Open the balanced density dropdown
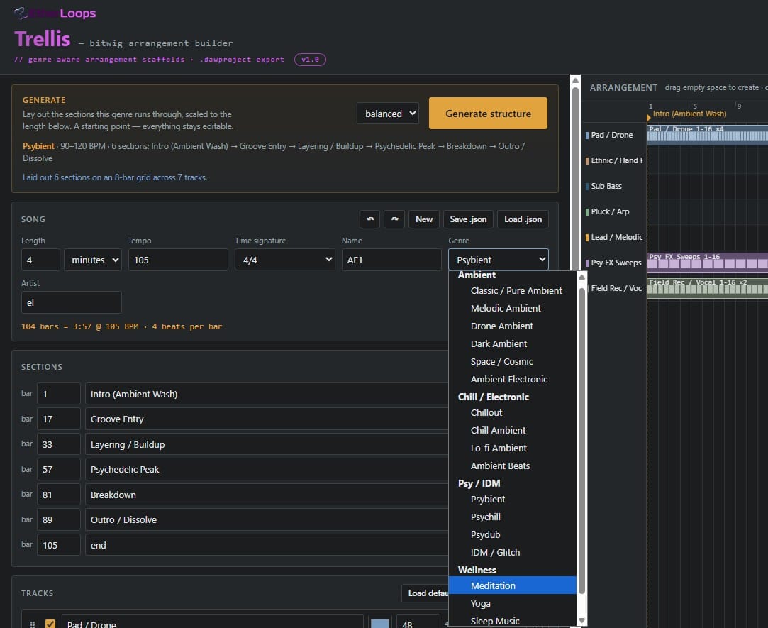Image resolution: width=768 pixels, height=628 pixels. click(388, 114)
